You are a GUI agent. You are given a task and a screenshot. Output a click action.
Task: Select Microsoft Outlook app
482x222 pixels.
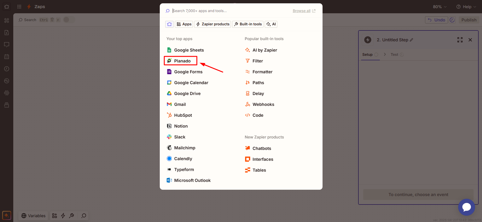click(189, 180)
